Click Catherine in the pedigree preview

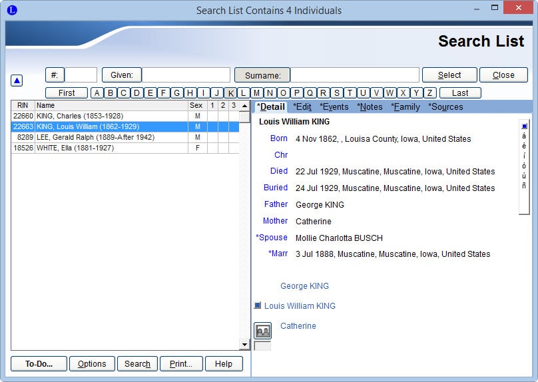click(x=298, y=325)
